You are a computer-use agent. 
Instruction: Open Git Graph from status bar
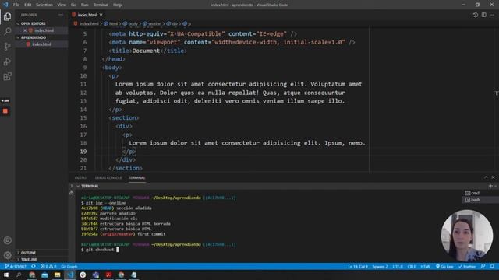(x=69, y=266)
